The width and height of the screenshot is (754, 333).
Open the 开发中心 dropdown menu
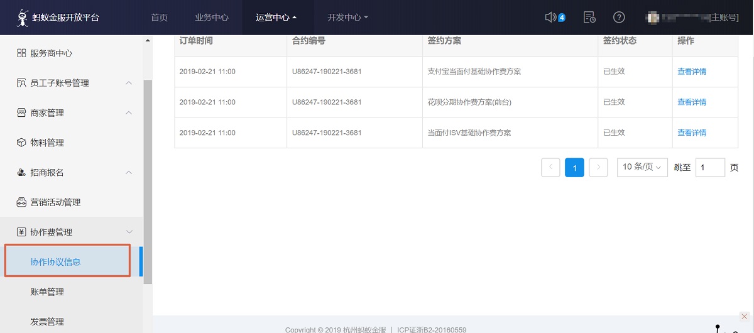[x=347, y=18]
